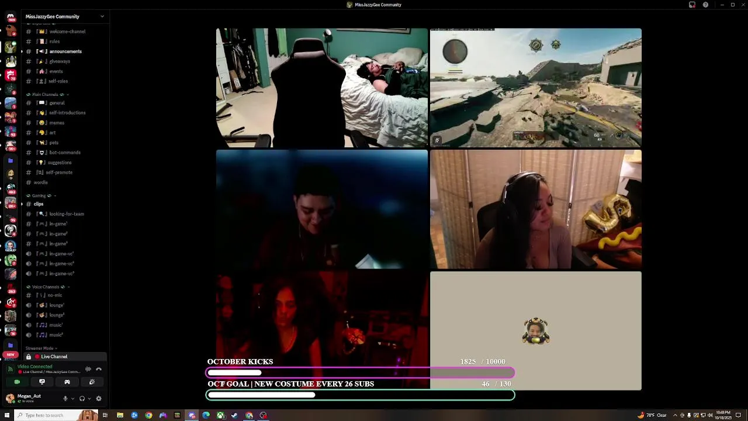Open the memes channel
This screenshot has height=421, width=748.
(x=65, y=123)
